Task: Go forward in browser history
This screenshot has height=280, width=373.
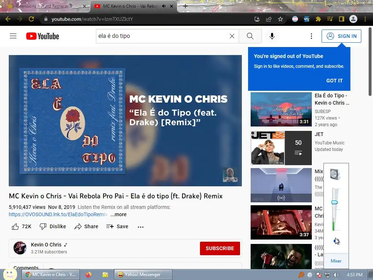Action: coord(20,19)
